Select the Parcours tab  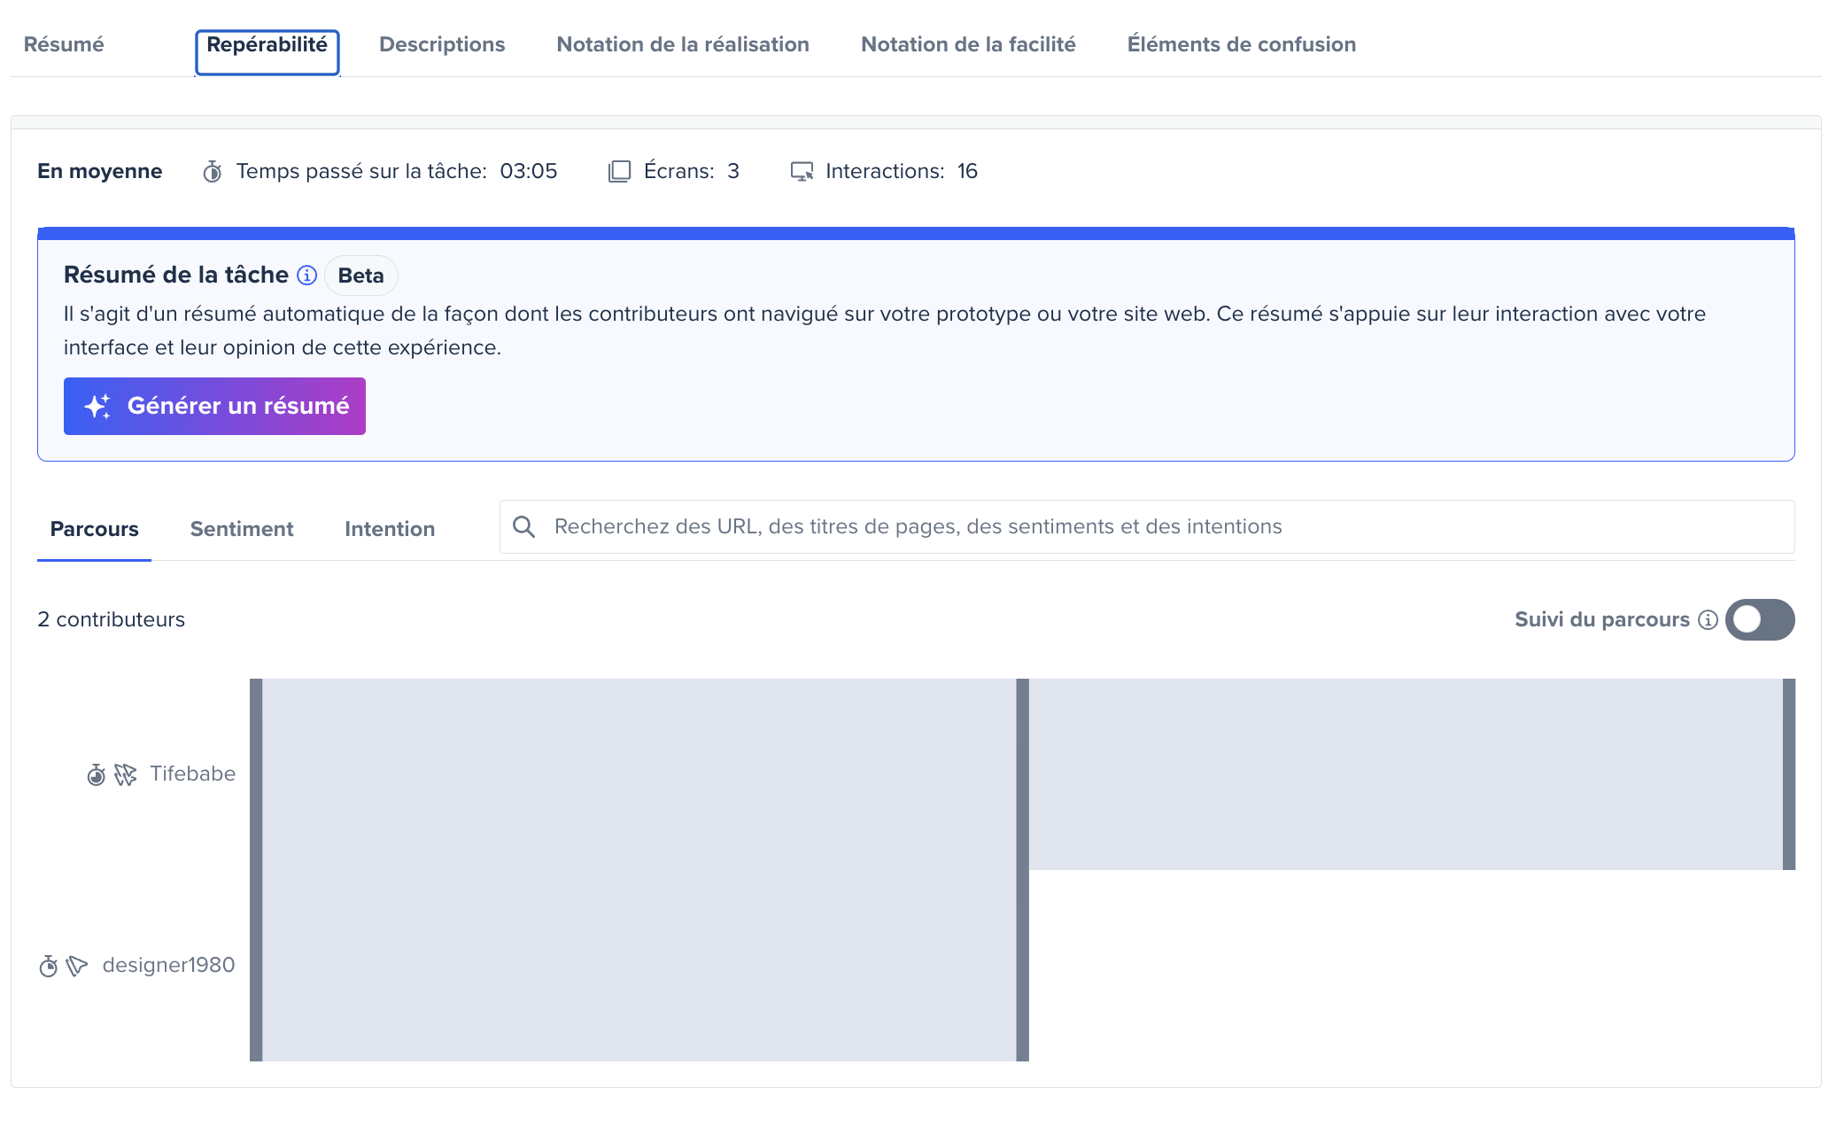point(94,529)
